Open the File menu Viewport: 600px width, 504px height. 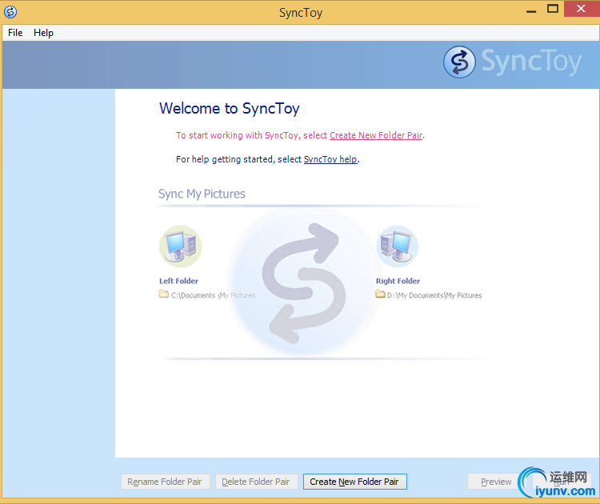click(x=15, y=33)
